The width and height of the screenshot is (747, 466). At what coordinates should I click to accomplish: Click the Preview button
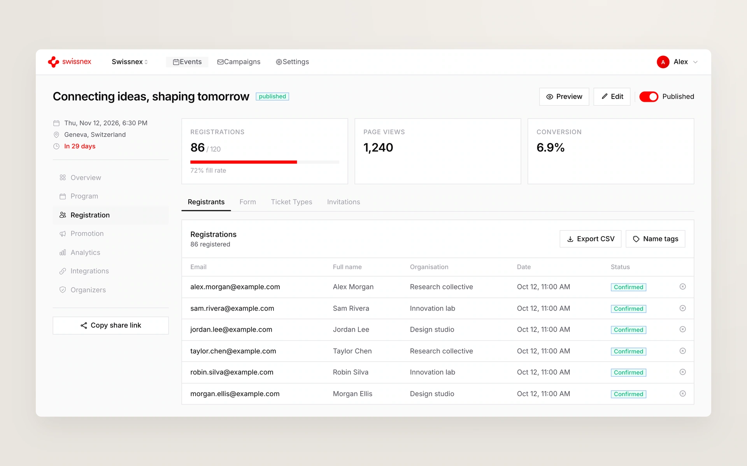coord(564,97)
